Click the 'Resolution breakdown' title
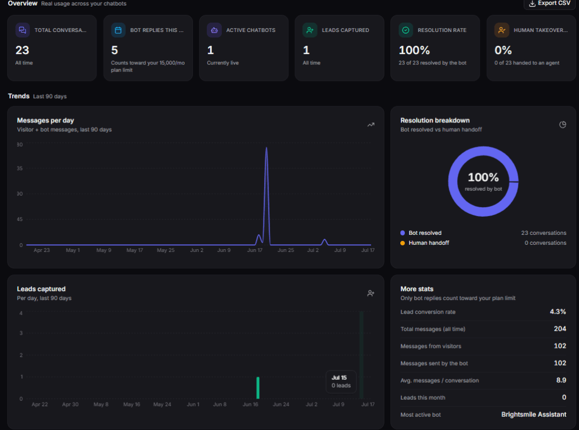The height and width of the screenshot is (430, 579). coord(435,120)
